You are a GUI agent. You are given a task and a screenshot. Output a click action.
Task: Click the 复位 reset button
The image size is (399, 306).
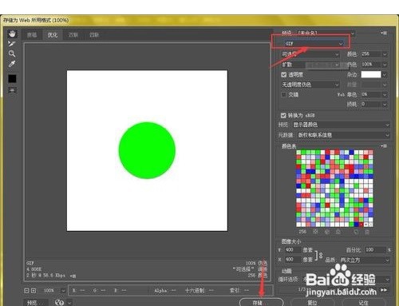[312, 303]
